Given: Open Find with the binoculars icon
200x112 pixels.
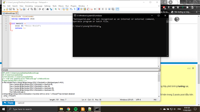Looking at the screenshot, I should (x=48, y=9).
